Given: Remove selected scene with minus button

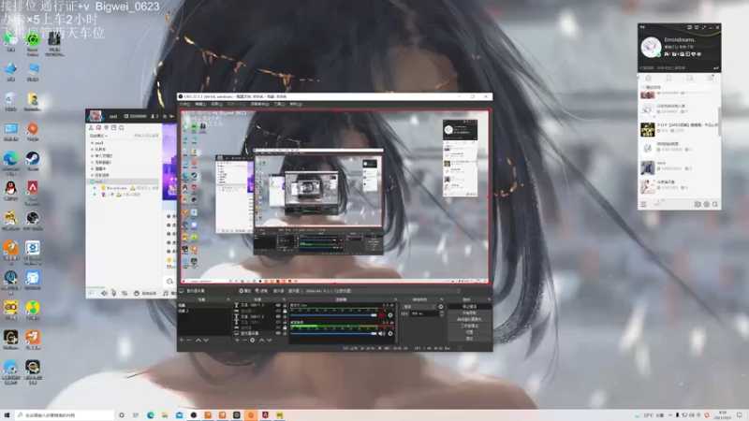Looking at the screenshot, I should (x=189, y=340).
